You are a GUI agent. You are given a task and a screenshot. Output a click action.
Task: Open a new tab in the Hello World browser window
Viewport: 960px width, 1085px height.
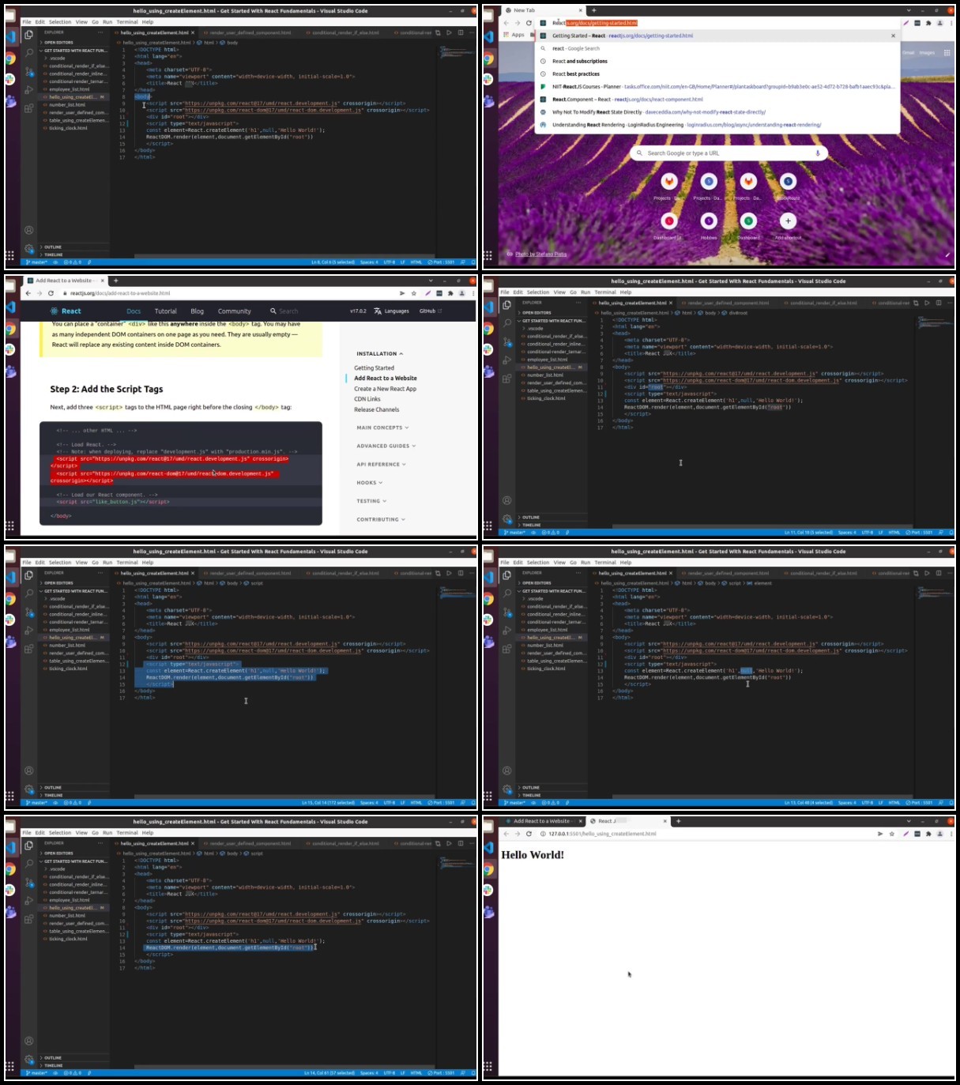(x=678, y=821)
